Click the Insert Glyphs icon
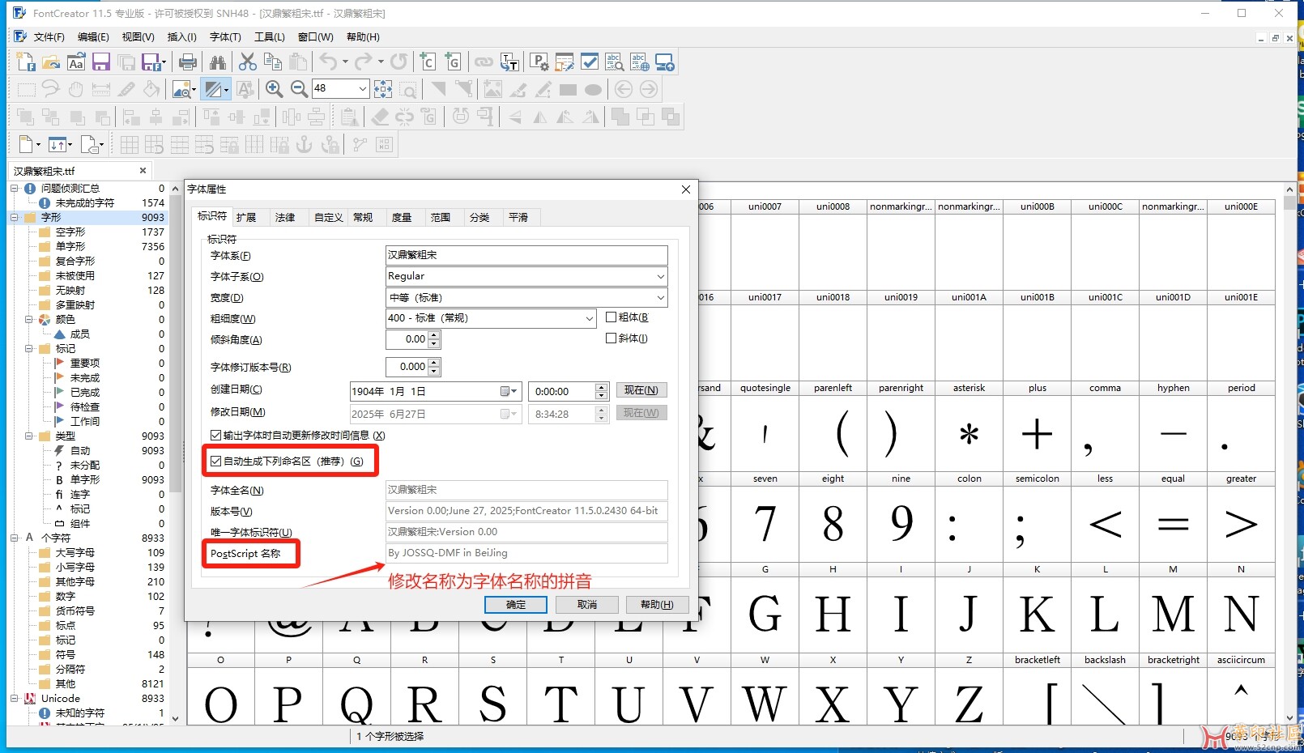The height and width of the screenshot is (753, 1304). click(453, 62)
